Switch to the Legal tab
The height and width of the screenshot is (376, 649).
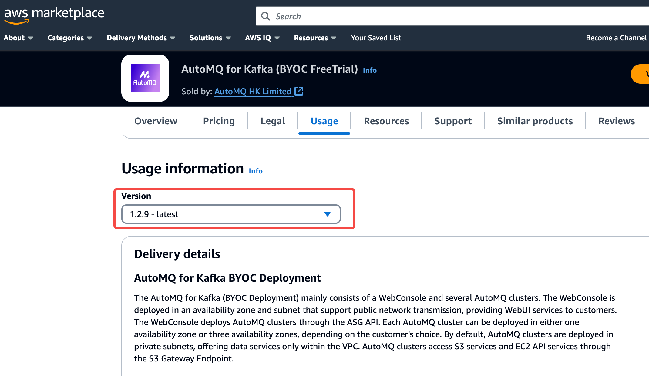pos(273,121)
